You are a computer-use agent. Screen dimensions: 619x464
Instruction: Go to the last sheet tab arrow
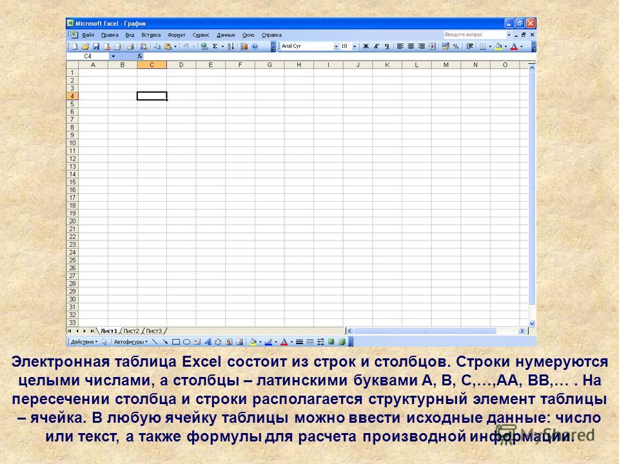[x=92, y=331]
